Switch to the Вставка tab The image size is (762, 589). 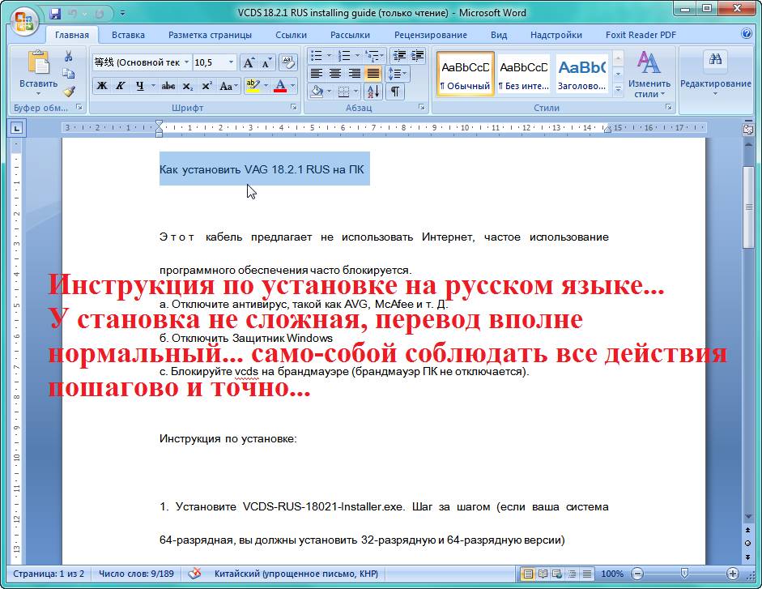click(128, 35)
